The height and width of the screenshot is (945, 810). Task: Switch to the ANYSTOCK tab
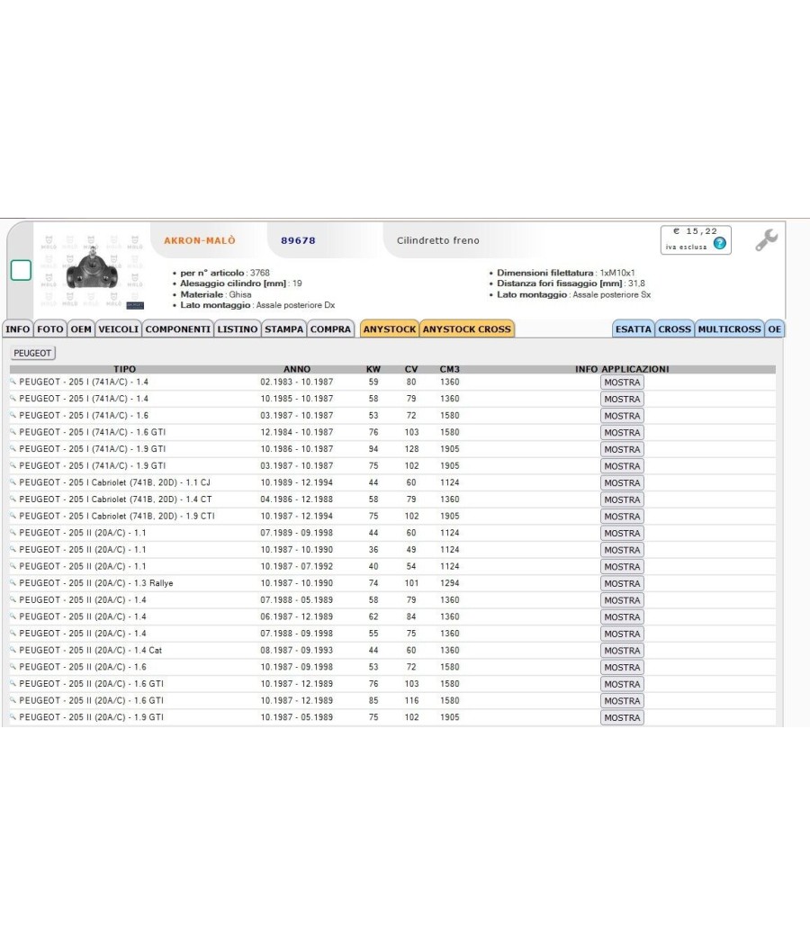click(x=390, y=329)
